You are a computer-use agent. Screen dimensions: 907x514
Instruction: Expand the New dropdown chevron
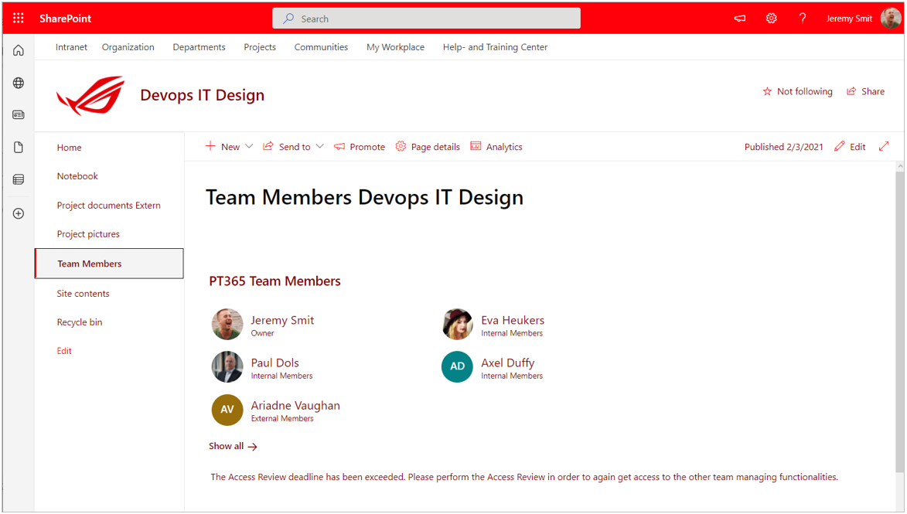(x=249, y=147)
